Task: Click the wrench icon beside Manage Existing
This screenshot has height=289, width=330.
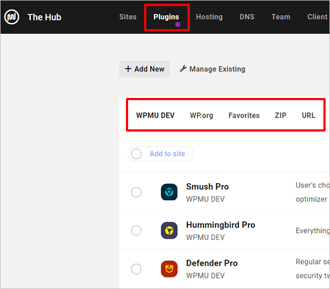Action: pos(183,69)
